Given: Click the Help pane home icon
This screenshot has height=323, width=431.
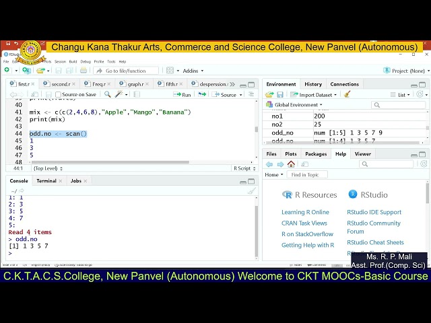Looking at the screenshot, I should (x=291, y=164).
